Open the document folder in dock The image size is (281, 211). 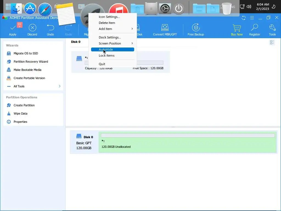[213, 9]
